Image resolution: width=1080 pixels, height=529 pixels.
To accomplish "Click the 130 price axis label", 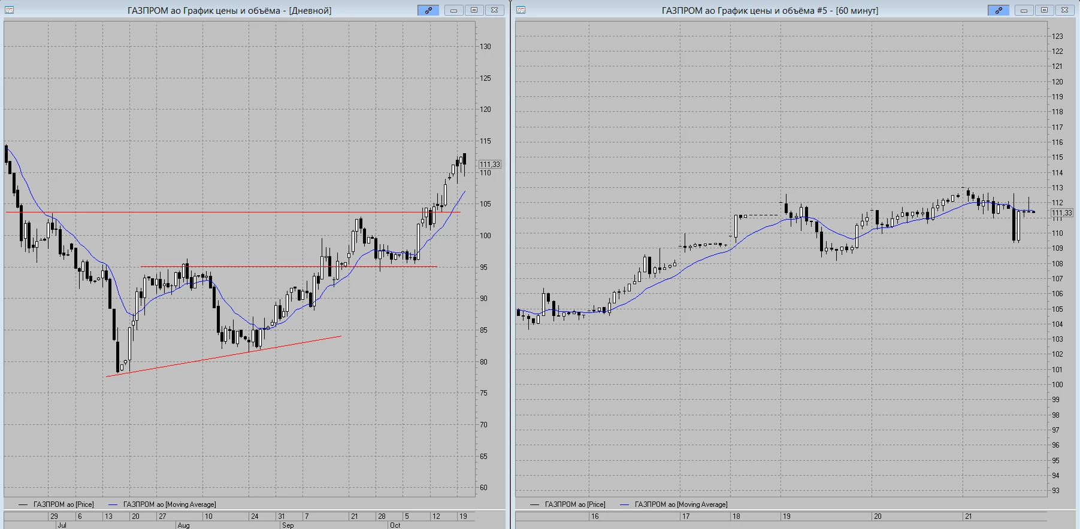I will pyautogui.click(x=485, y=47).
